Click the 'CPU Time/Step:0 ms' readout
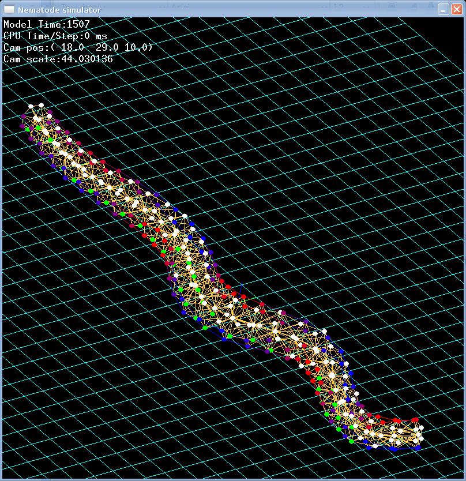The height and width of the screenshot is (481, 466). [55, 36]
